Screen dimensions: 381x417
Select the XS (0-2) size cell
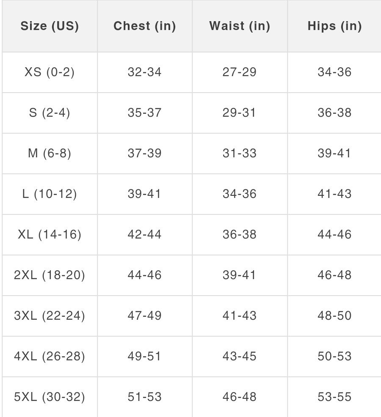[50, 72]
